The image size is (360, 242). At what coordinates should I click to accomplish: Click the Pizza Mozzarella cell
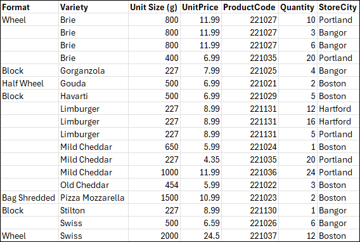coord(93,198)
